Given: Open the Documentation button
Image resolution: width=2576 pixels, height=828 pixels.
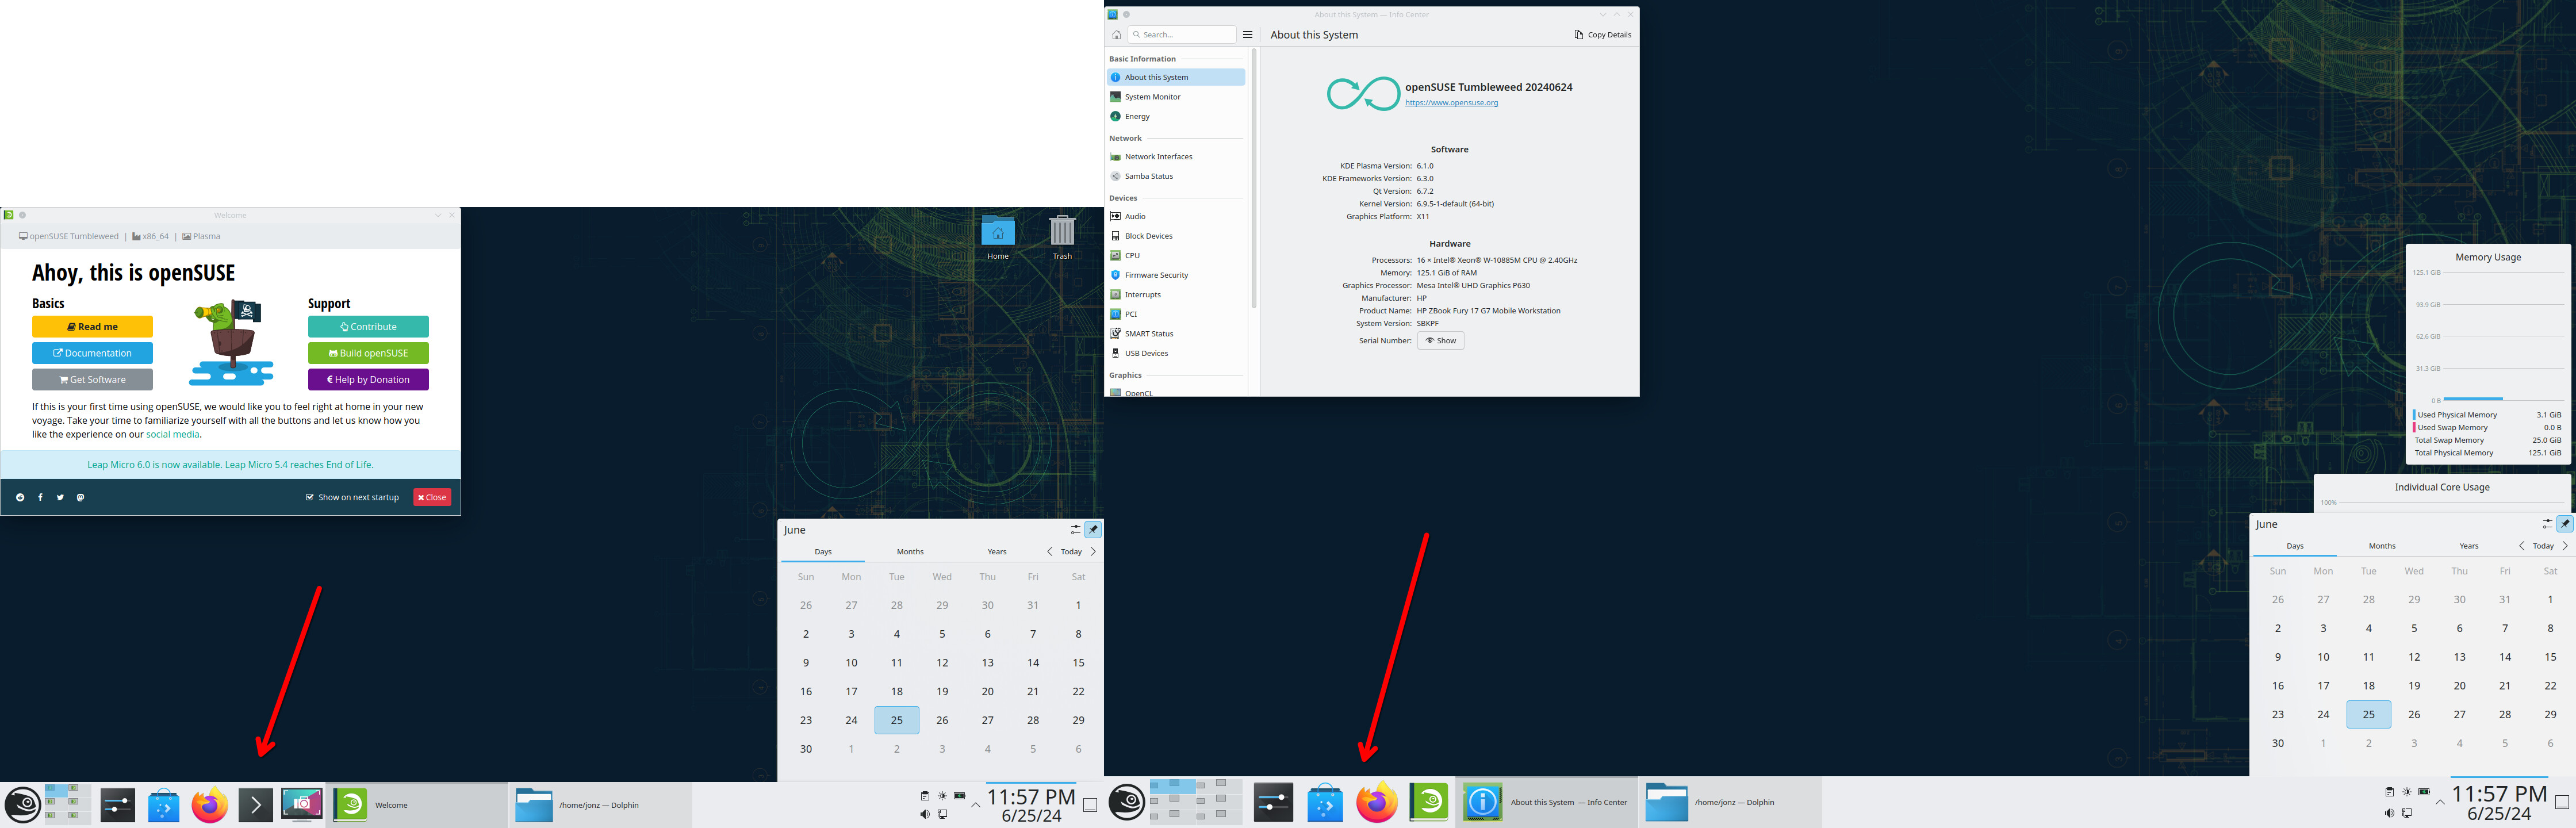Looking at the screenshot, I should (x=92, y=353).
